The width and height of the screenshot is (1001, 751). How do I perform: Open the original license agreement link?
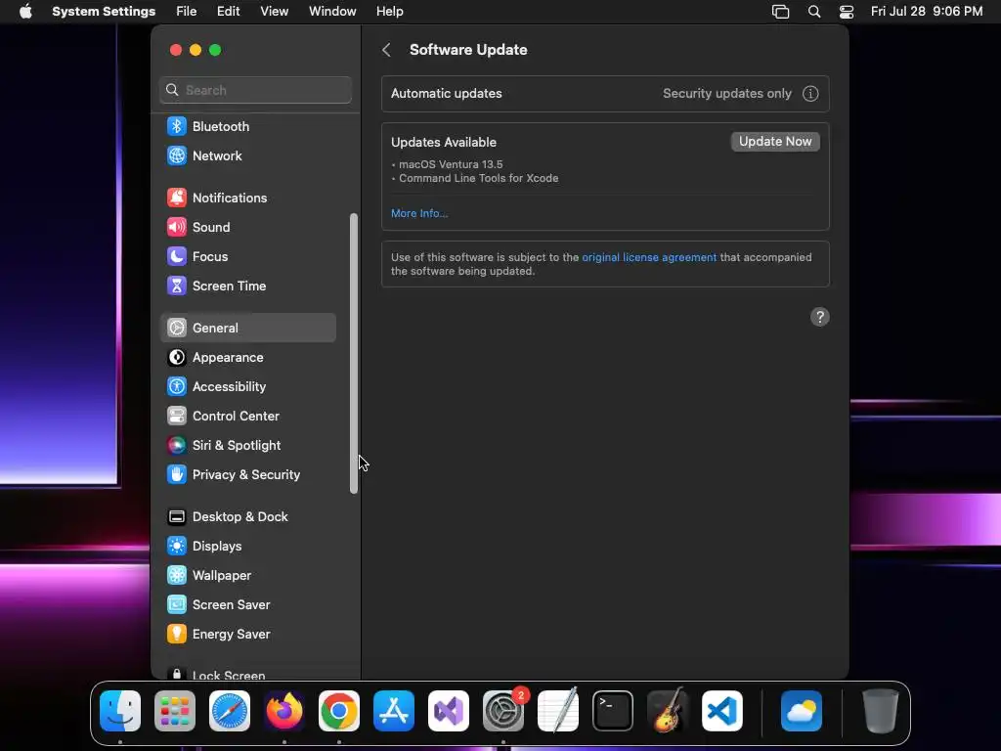tap(649, 257)
